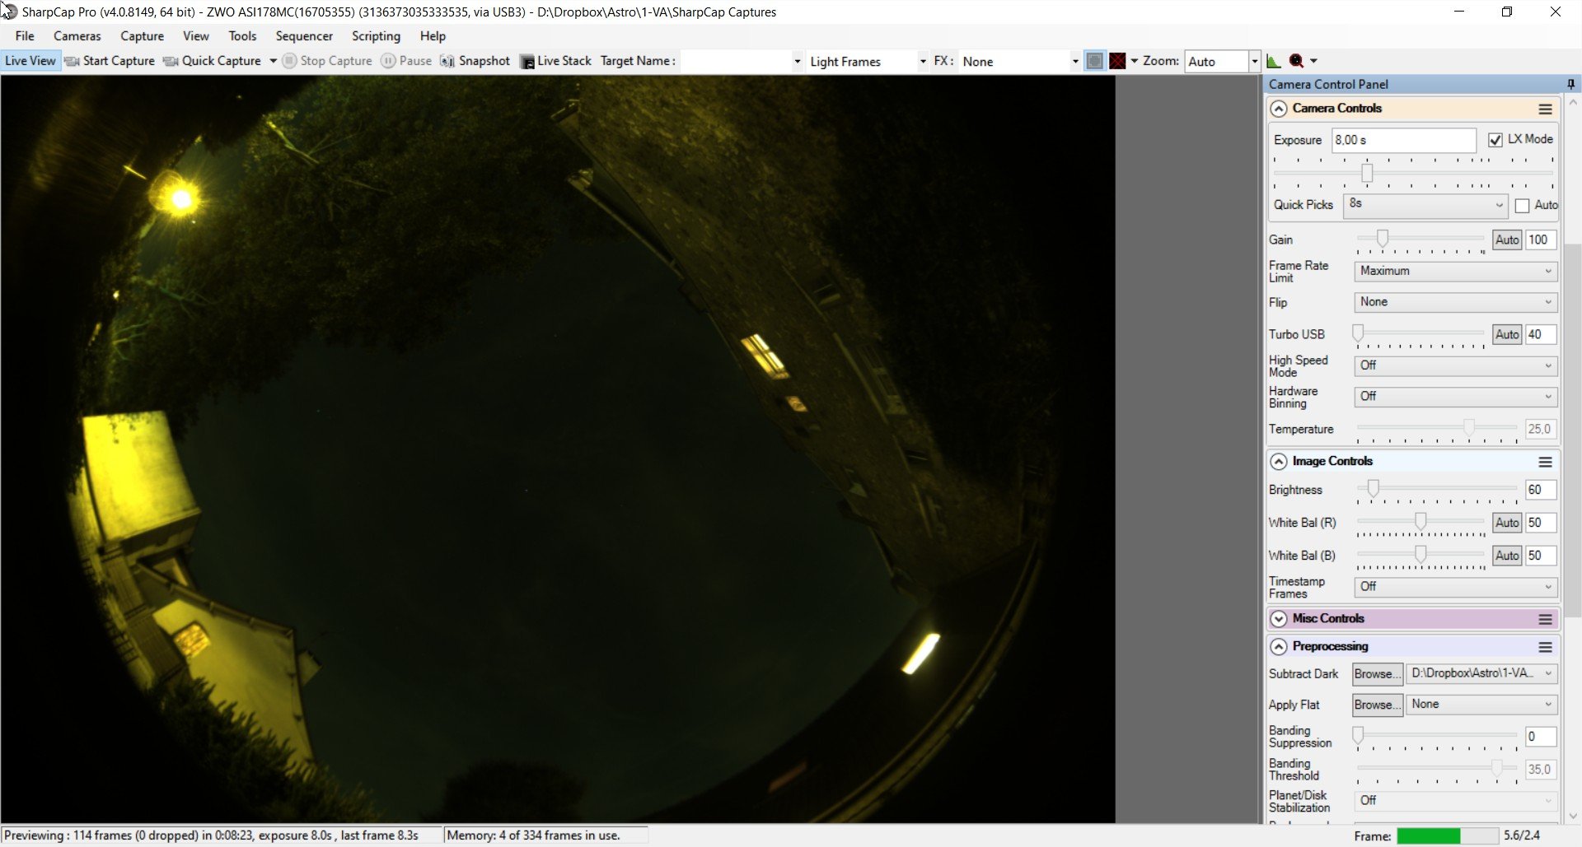Viewport: 1582px width, 847px height.
Task: Click the red reticule overlay icon
Action: [x=1117, y=61]
